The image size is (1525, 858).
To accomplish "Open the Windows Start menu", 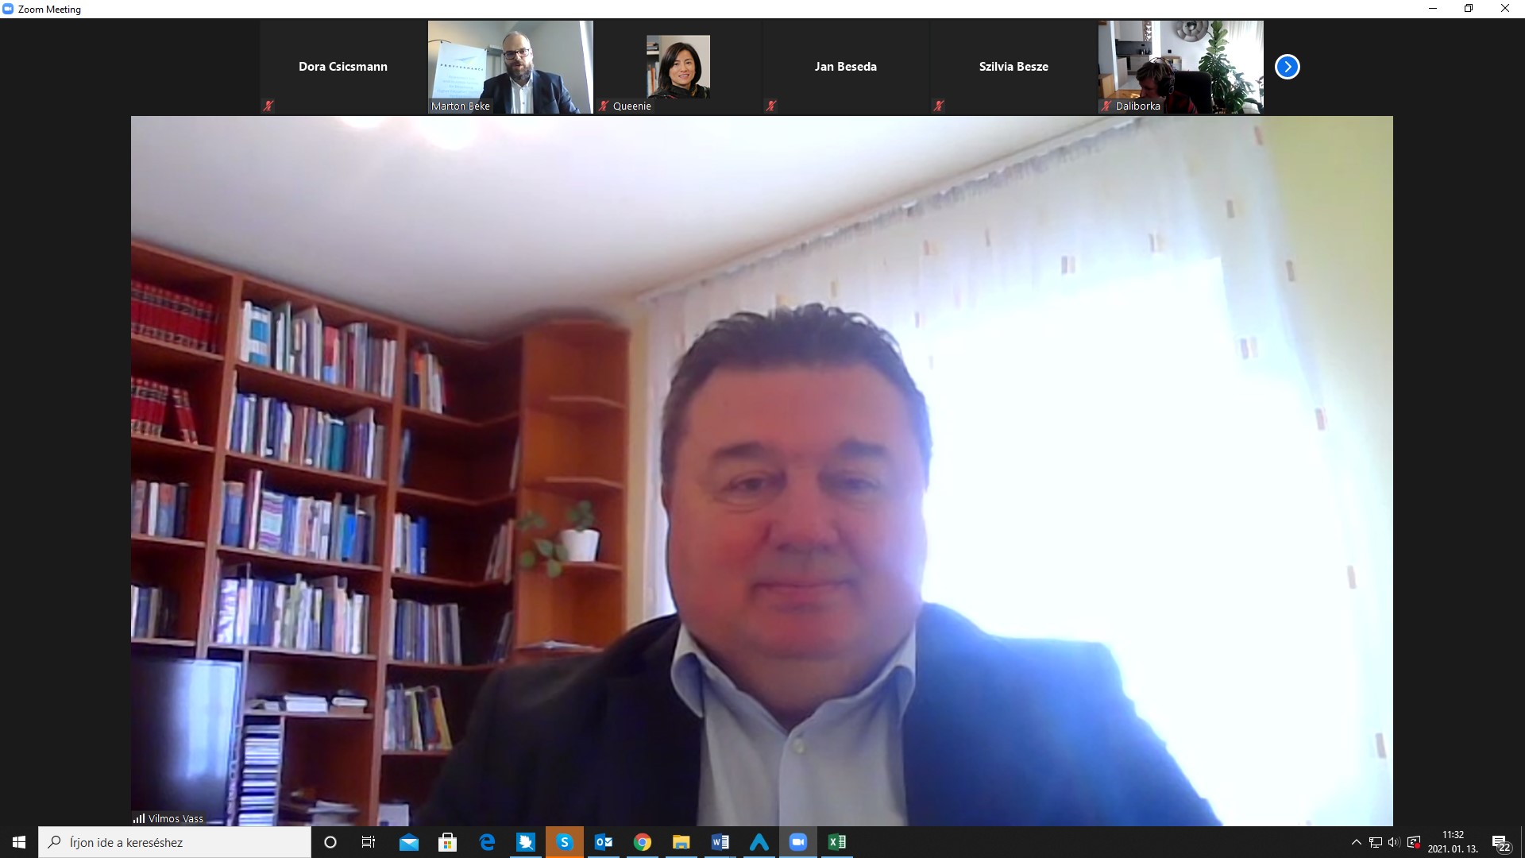I will click(19, 842).
